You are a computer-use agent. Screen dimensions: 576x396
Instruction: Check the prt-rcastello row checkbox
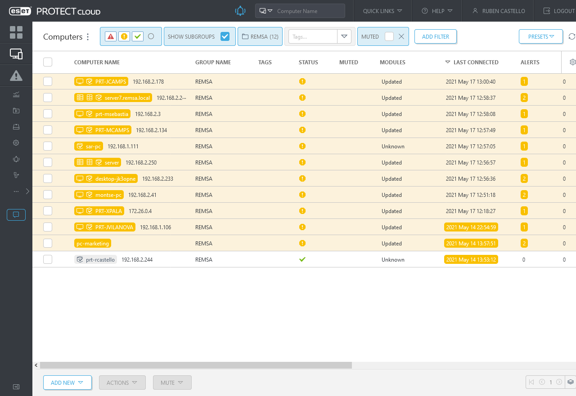[48, 259]
